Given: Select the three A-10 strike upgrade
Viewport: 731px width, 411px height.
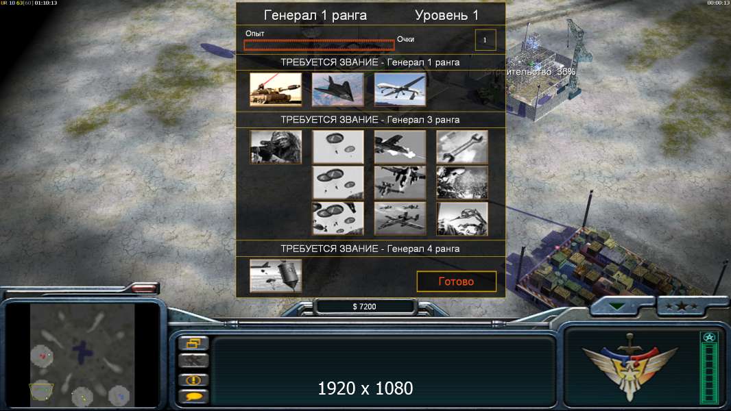Looking at the screenshot, I should 400,219.
